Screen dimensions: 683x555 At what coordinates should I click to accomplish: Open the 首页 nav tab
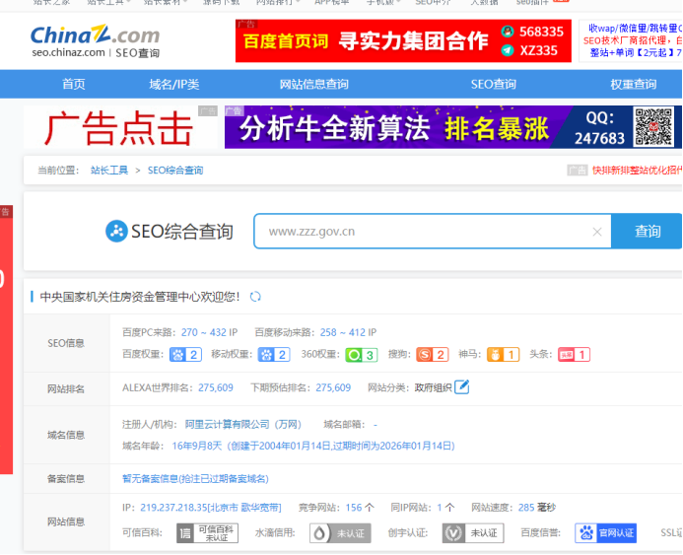click(74, 84)
